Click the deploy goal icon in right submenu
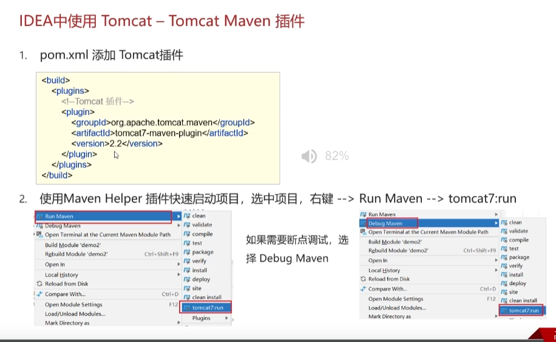This screenshot has width=556, height=342. point(504,283)
